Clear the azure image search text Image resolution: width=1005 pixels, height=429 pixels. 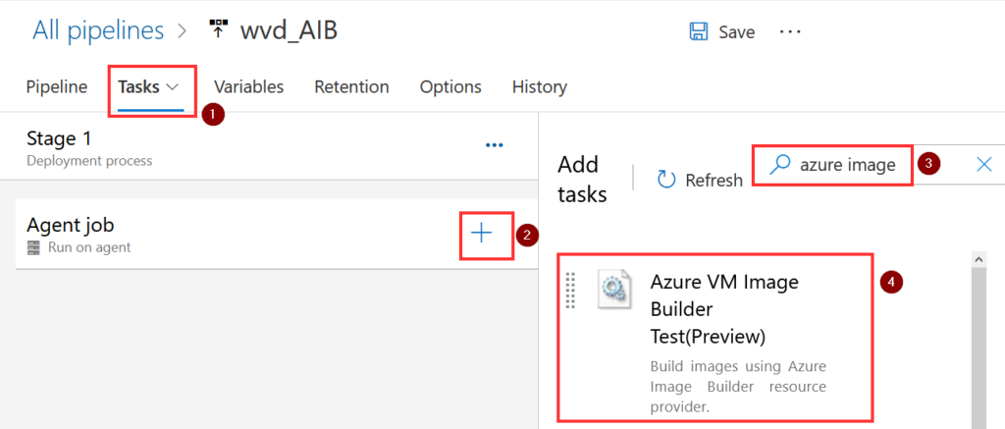984,165
